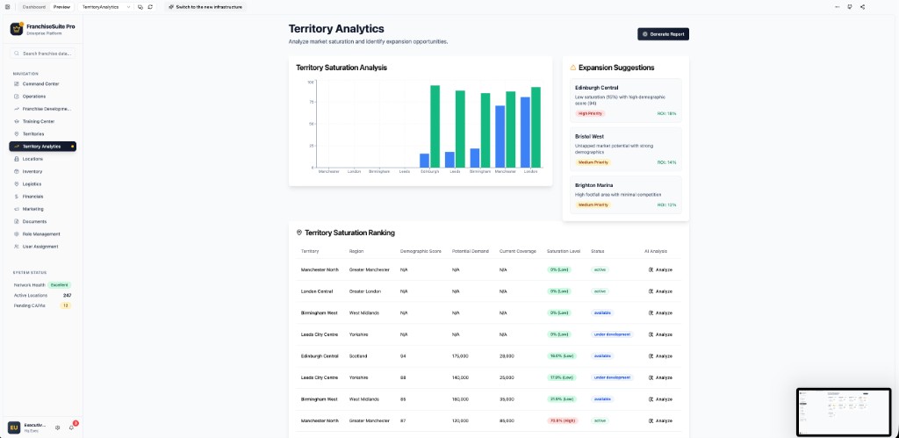Screen dimensions: 899x438
Task: Click the GitHub icon in top right
Action: click(850, 7)
